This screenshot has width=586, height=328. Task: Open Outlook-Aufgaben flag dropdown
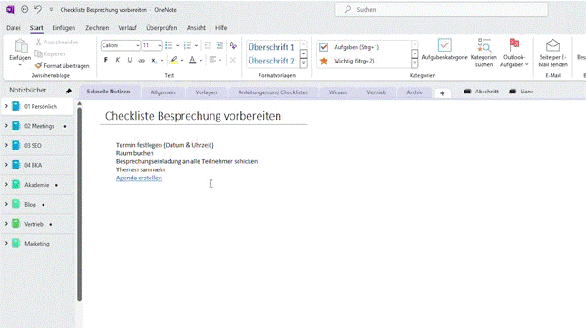pyautogui.click(x=513, y=53)
